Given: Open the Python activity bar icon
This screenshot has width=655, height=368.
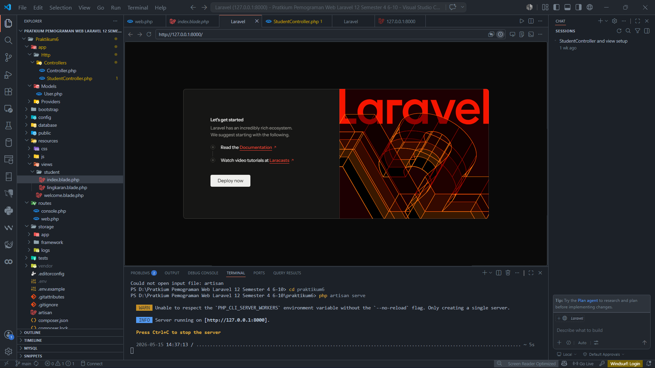Looking at the screenshot, I should pyautogui.click(x=8, y=211).
